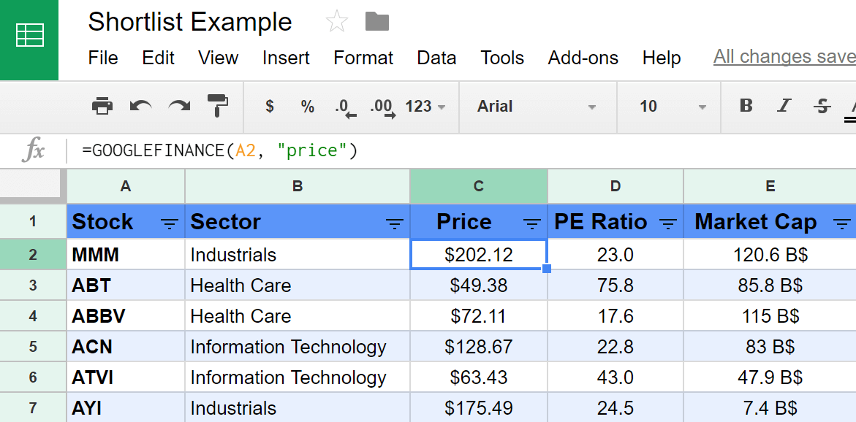Toggle Strikethrough formatting

822,106
